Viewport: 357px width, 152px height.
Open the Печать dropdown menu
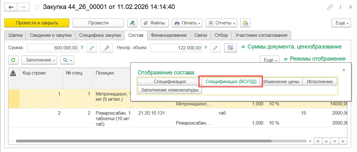pos(187,23)
